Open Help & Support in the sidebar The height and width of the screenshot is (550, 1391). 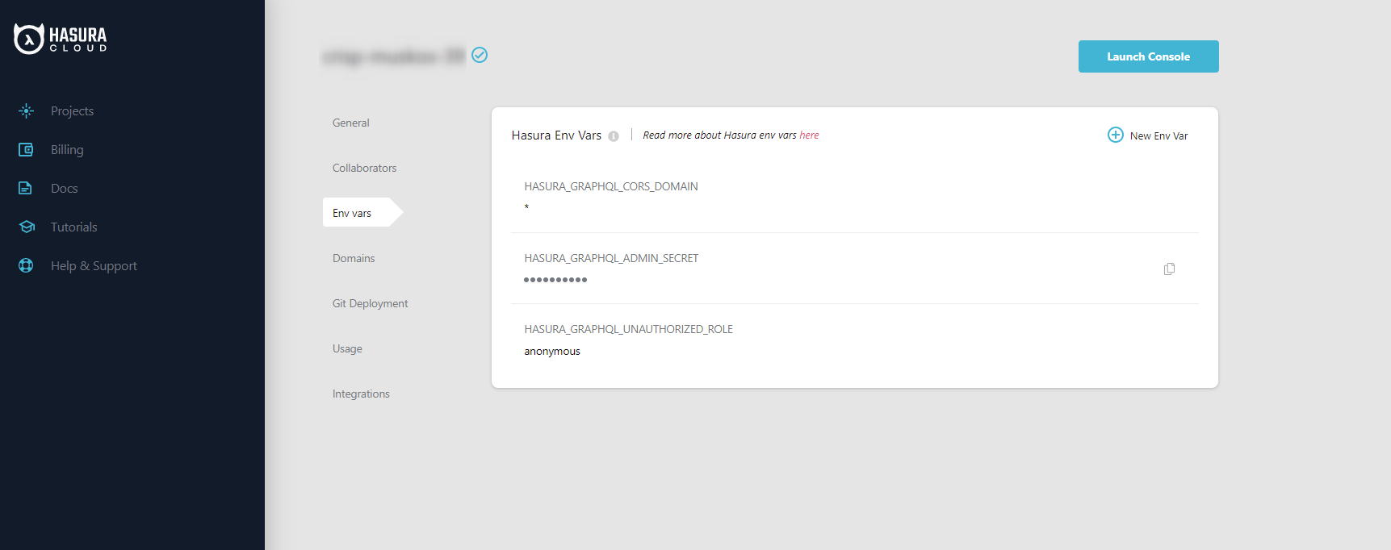[x=94, y=265]
